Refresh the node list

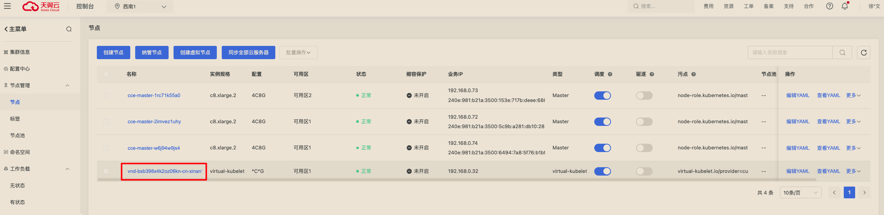pos(863,53)
